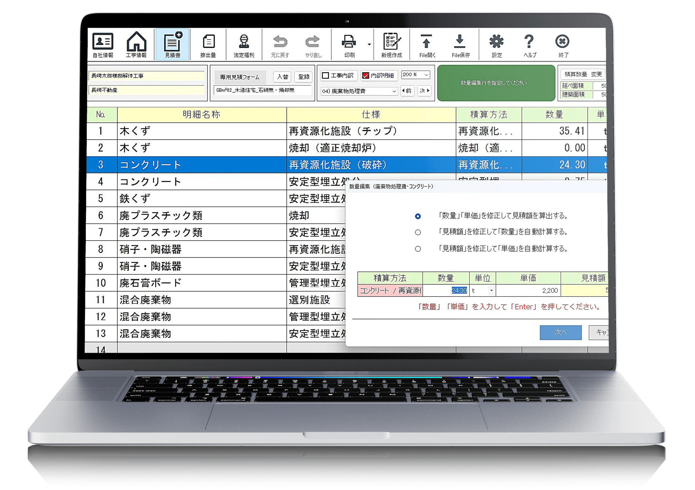
Task: Click the 明細名称 column header
Action: [x=202, y=114]
